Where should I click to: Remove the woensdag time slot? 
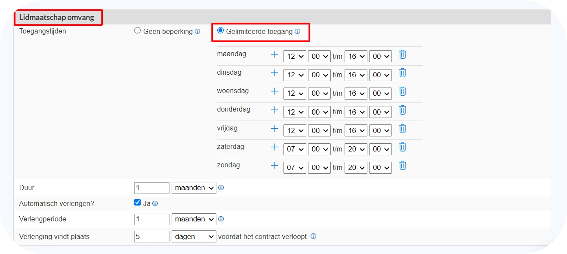point(402,91)
